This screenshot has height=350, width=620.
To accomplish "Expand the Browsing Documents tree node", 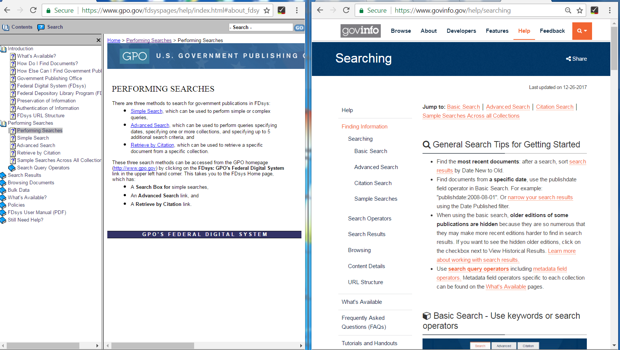I will click(x=3, y=183).
